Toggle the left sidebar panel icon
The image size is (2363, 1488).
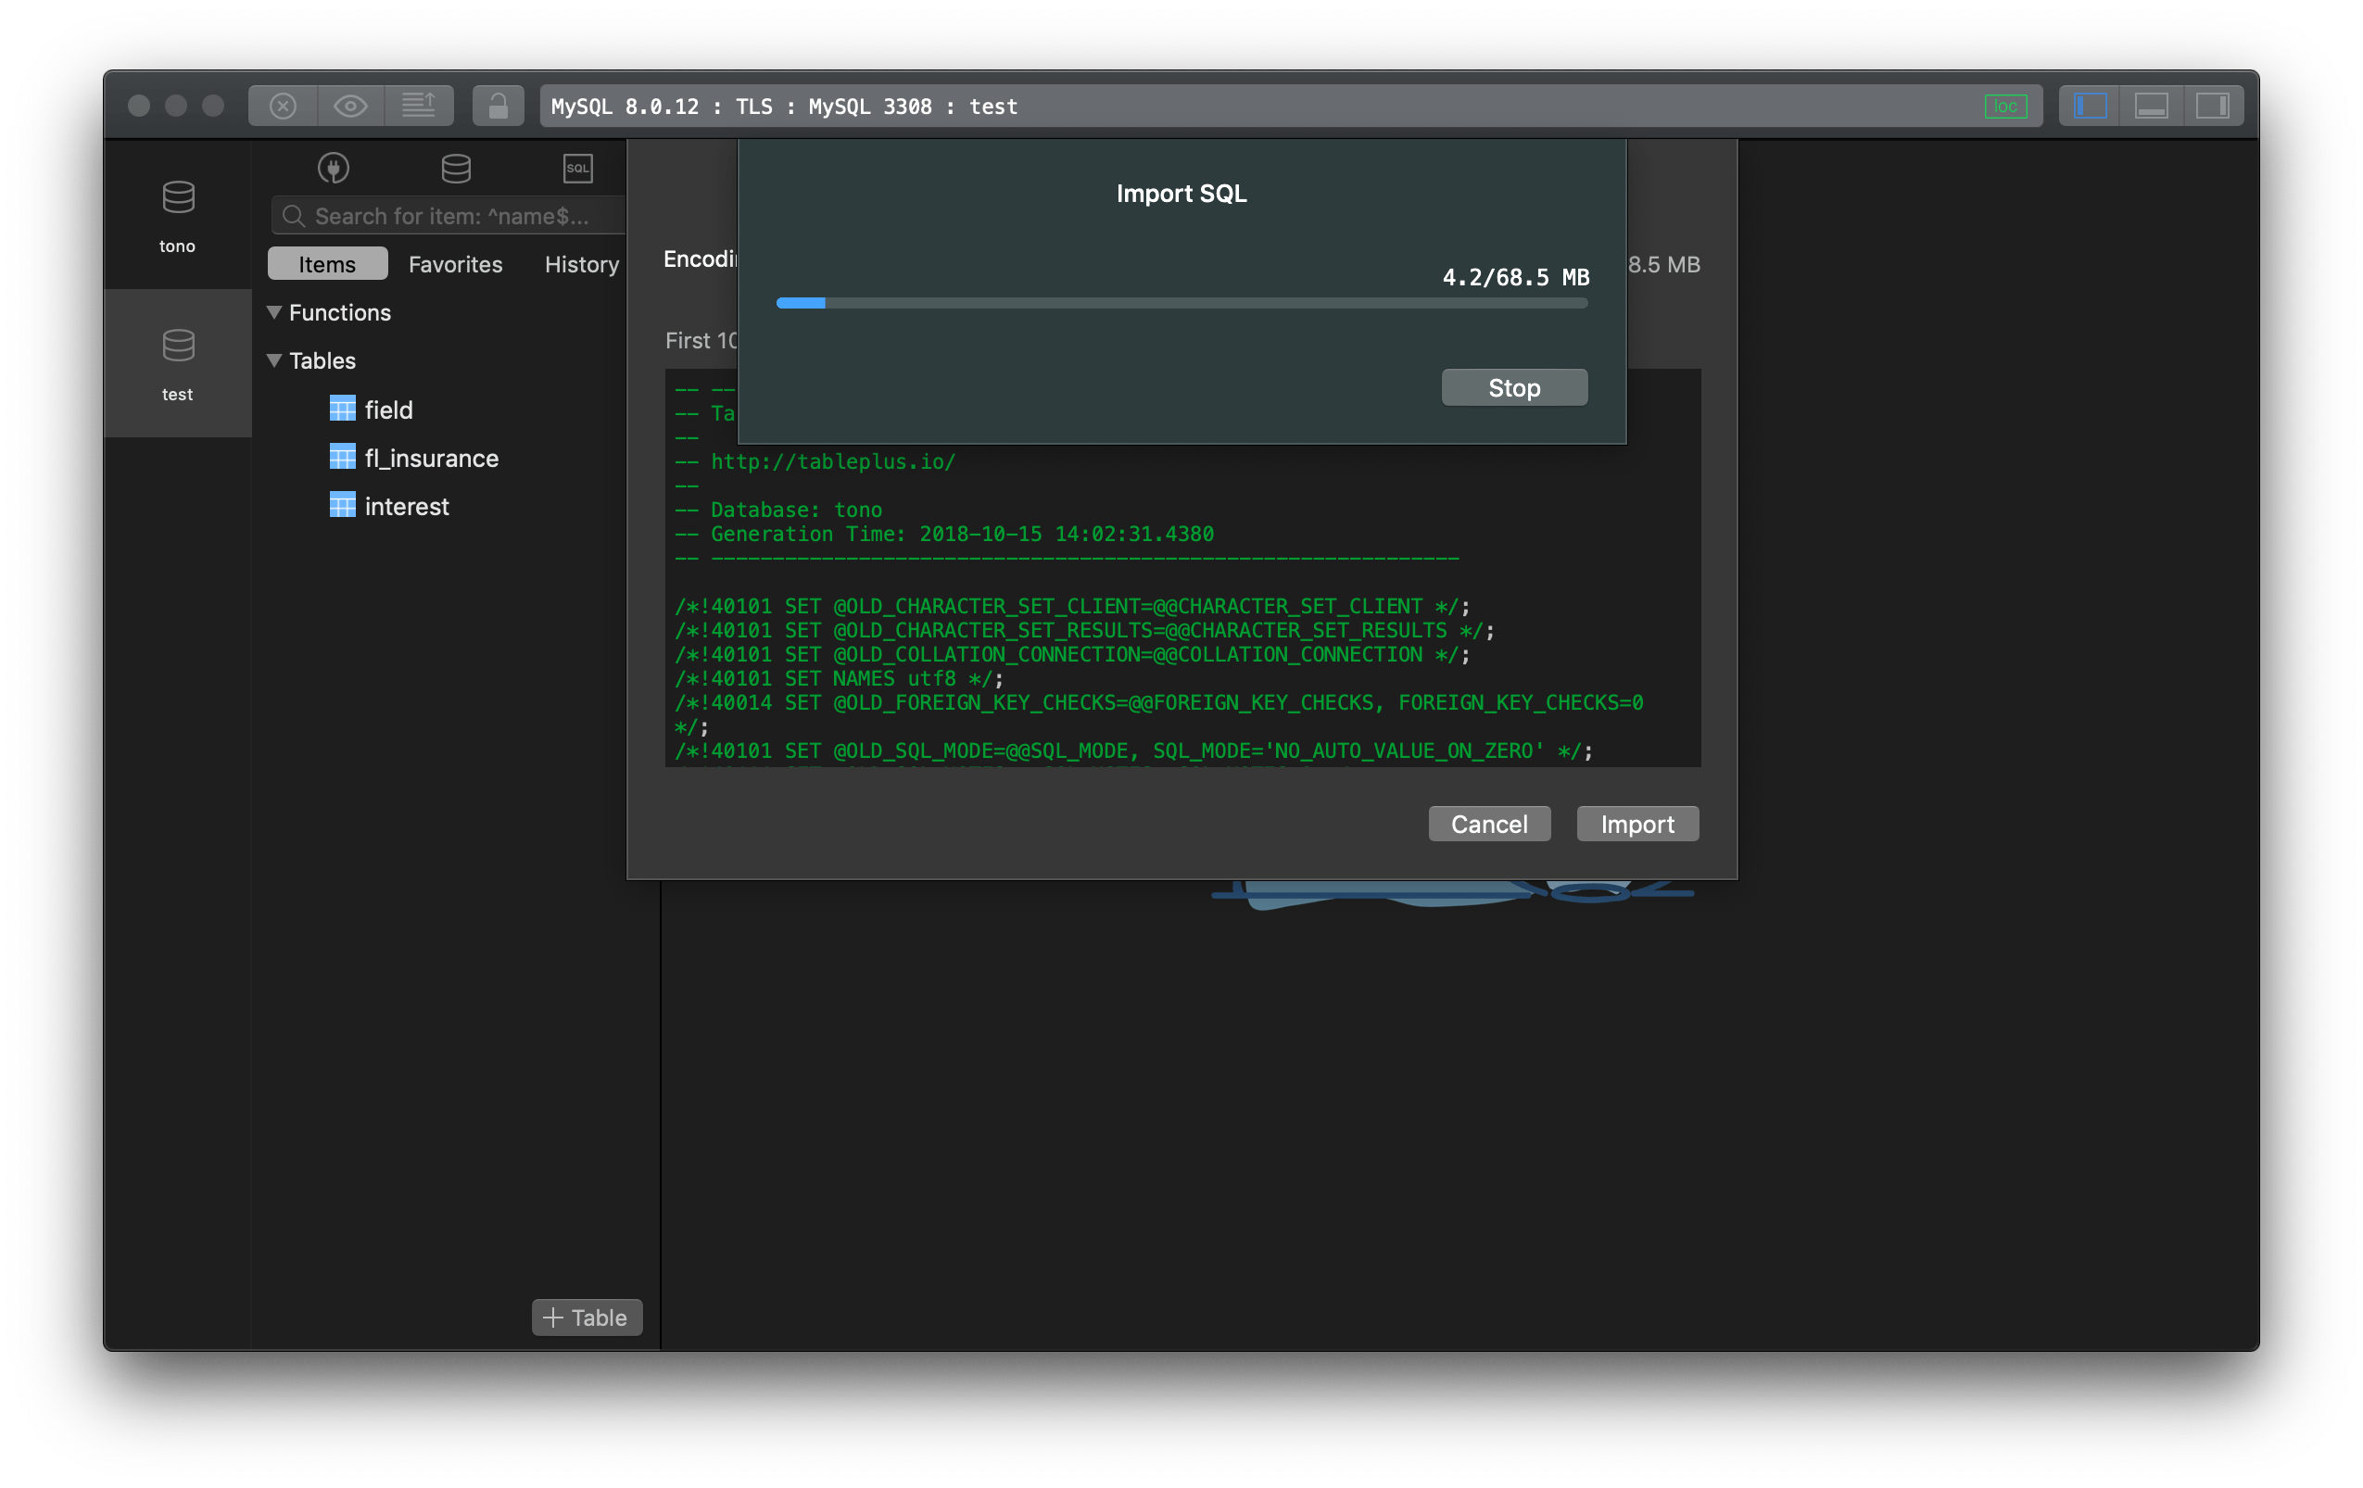point(2090,106)
